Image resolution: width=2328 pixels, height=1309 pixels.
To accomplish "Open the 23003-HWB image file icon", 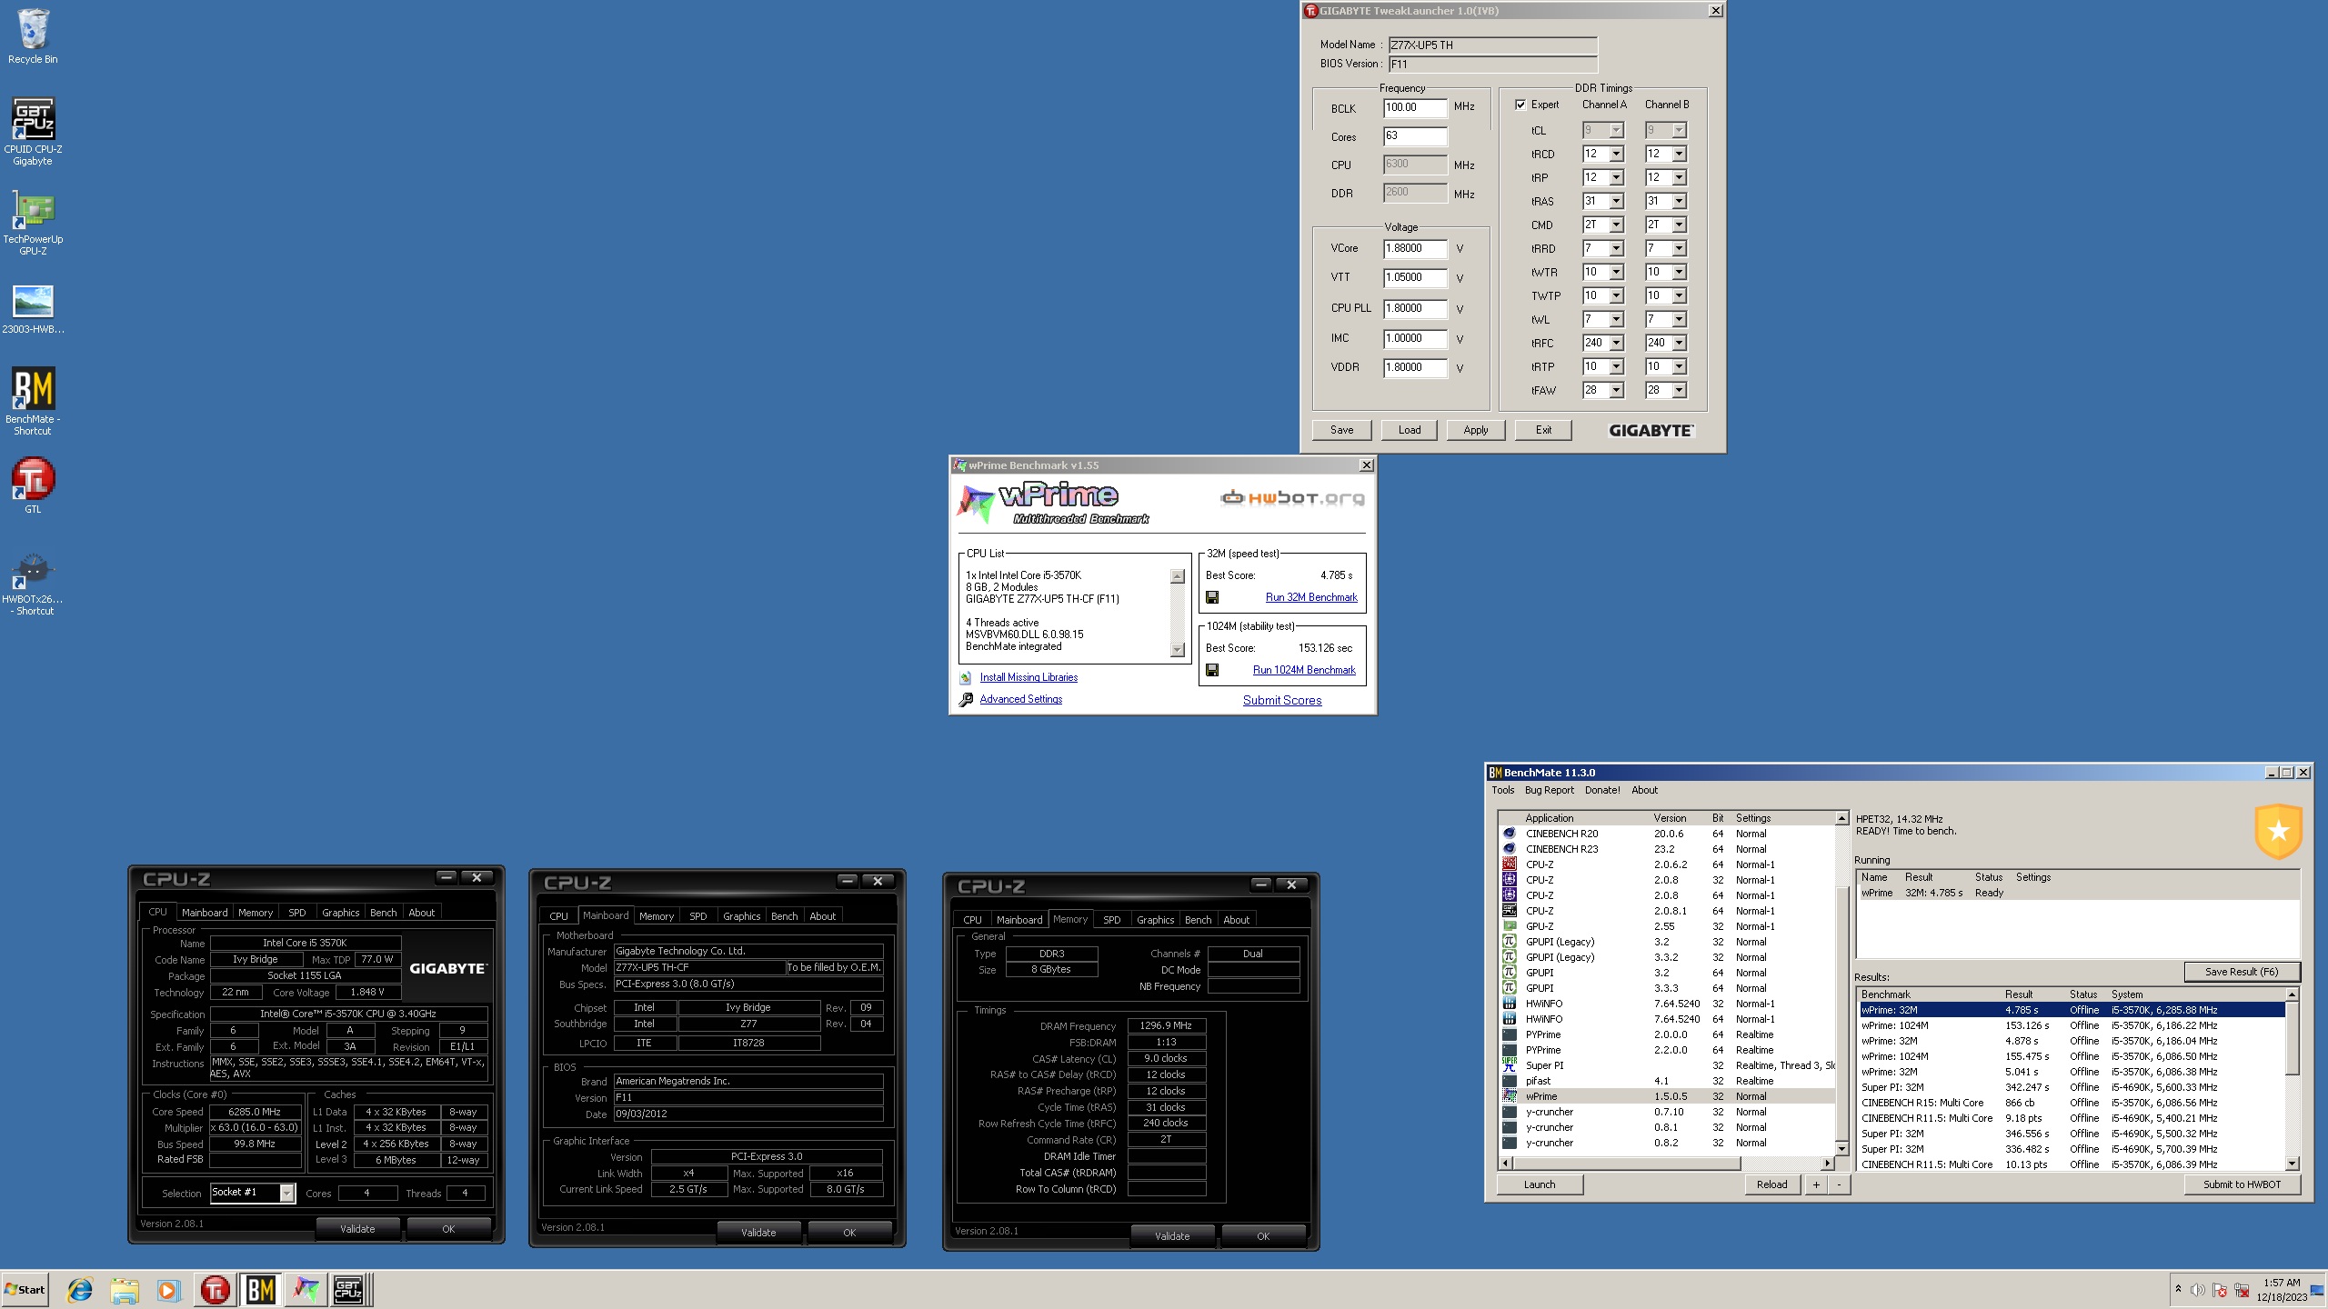I will (33, 309).
